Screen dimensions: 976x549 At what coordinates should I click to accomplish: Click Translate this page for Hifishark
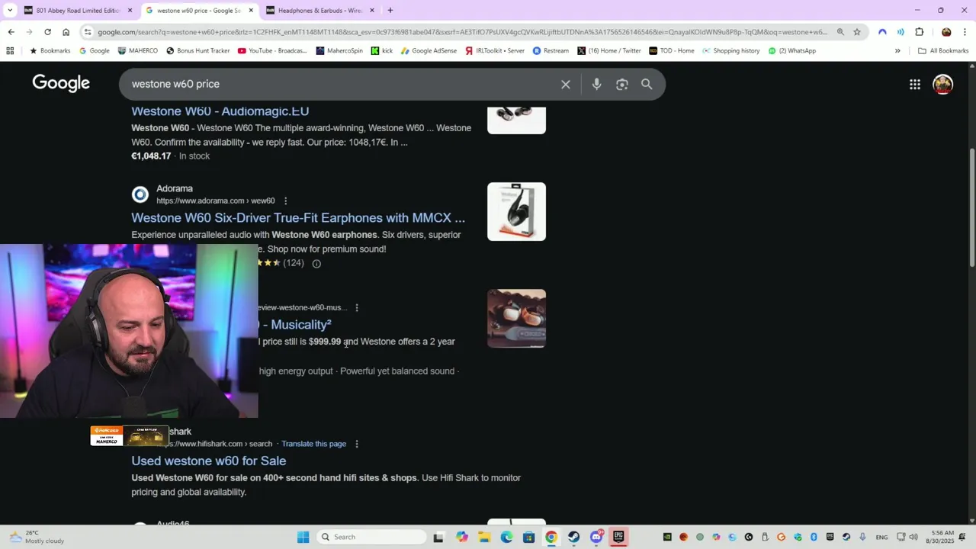point(313,444)
